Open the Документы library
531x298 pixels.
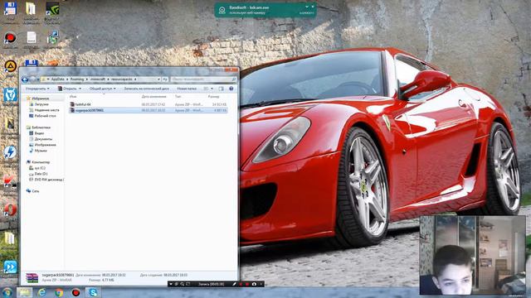pyautogui.click(x=43, y=139)
